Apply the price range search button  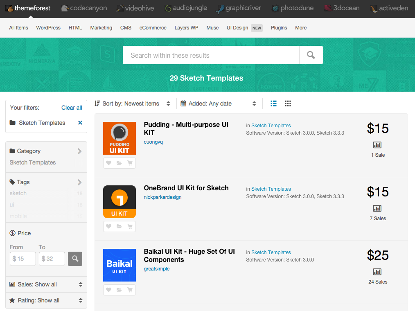(x=75, y=259)
